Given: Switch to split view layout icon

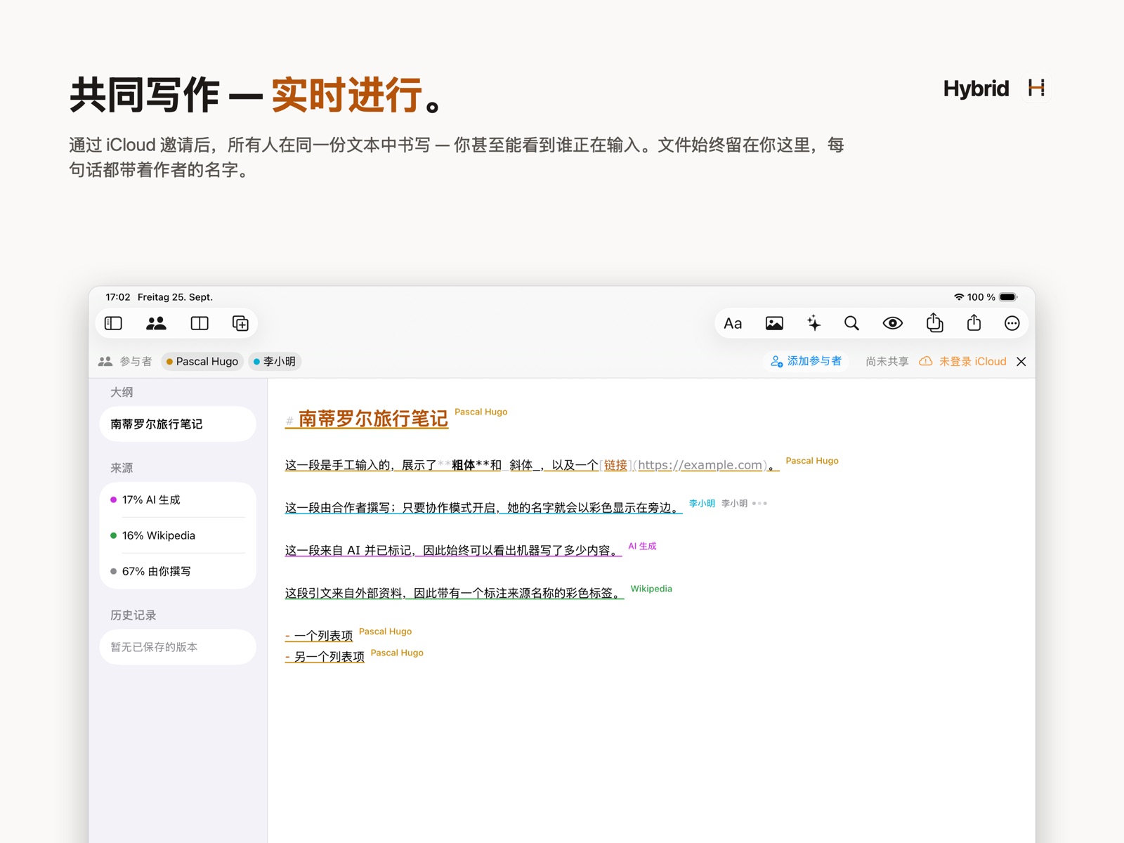Looking at the screenshot, I should [x=200, y=323].
